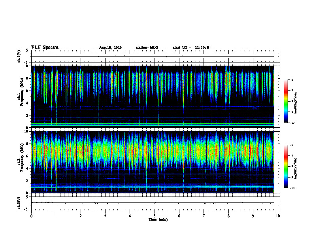Click the ch.1(V) waveform strip
This screenshot has width=313, height=242.
point(155,56)
